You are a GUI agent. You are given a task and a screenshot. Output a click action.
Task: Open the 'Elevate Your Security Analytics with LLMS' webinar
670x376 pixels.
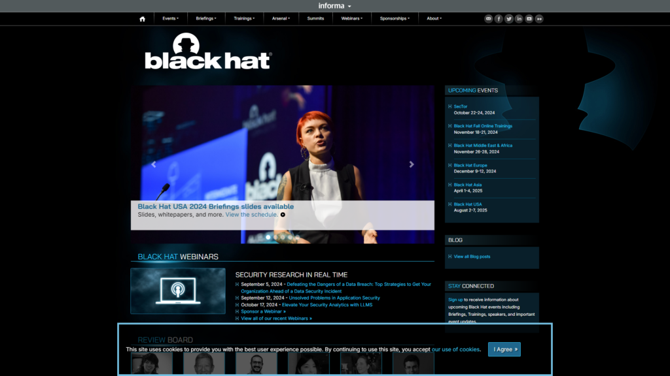[327, 305]
